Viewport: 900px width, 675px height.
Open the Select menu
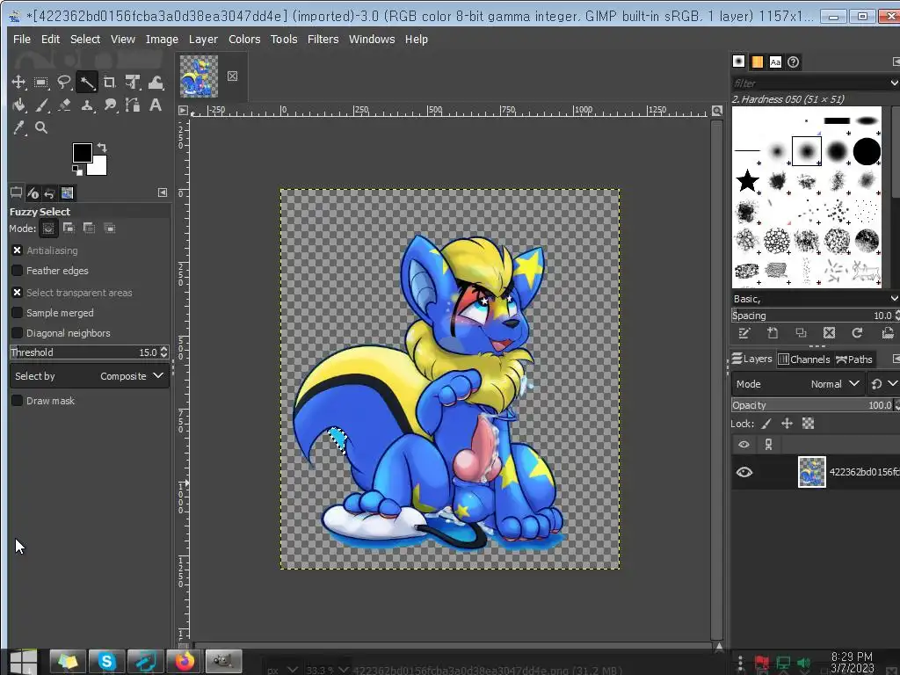click(x=85, y=39)
